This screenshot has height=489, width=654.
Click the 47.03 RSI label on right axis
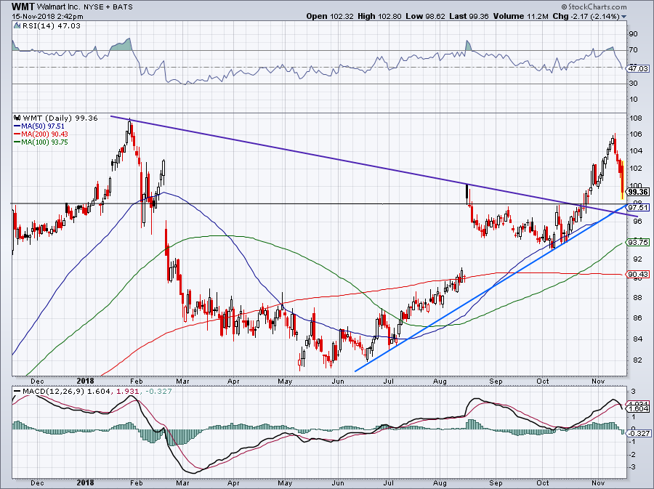[x=639, y=68]
